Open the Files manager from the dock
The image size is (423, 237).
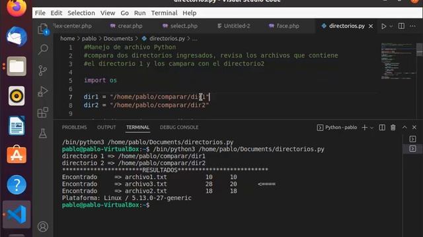point(17,66)
